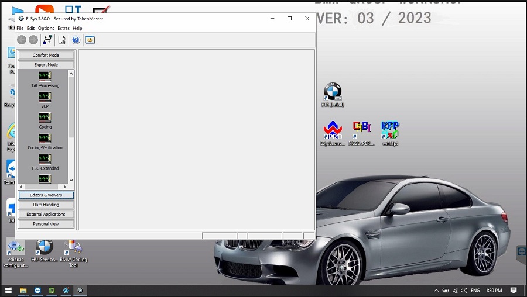Open the Help menu
The image size is (527, 297).
pyautogui.click(x=77, y=28)
